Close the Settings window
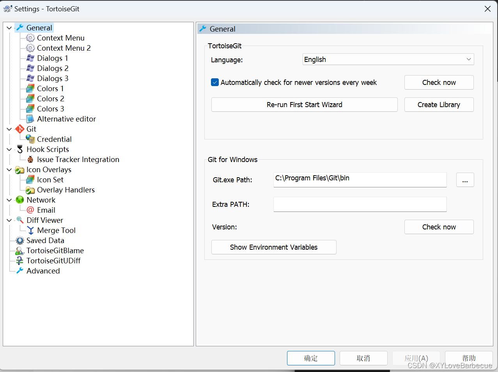Image resolution: width=498 pixels, height=372 pixels. pyautogui.click(x=487, y=9)
